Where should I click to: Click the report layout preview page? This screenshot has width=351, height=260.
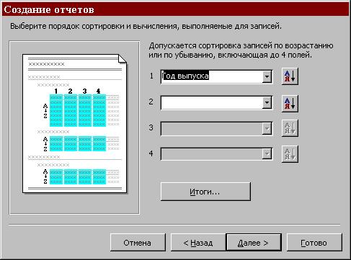pos(74,124)
